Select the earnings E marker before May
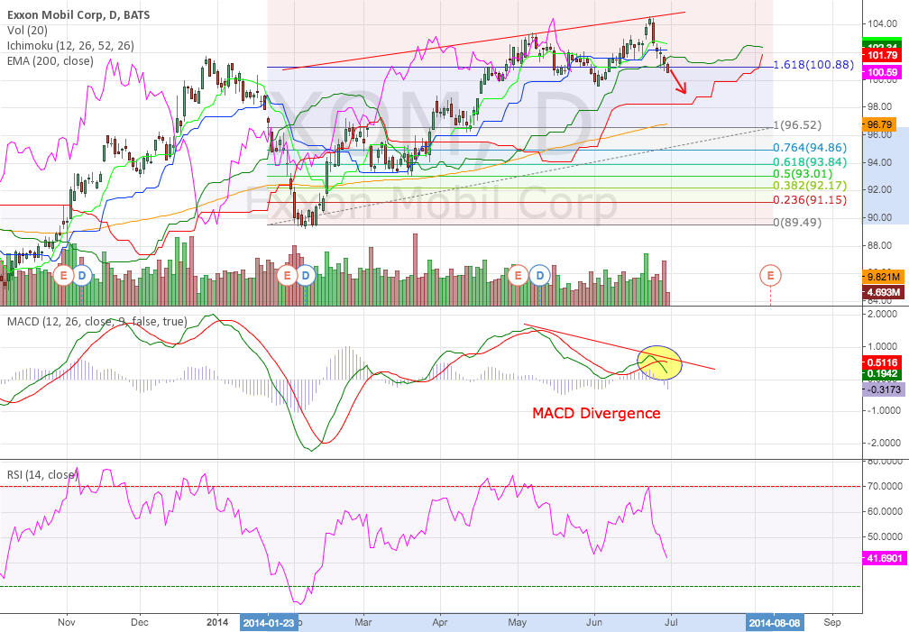 pyautogui.click(x=518, y=275)
